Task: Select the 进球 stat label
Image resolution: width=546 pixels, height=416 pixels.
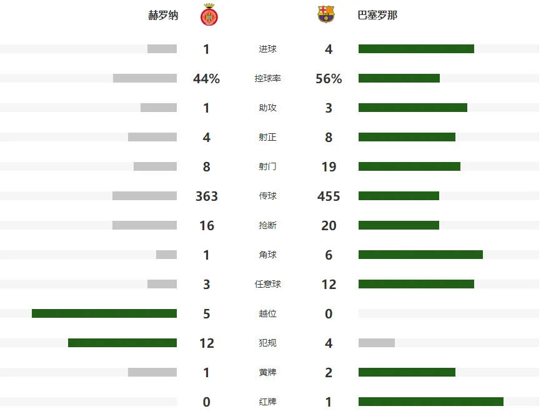Action: point(267,49)
